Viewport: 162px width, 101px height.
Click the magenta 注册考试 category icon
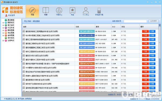point(6,40)
